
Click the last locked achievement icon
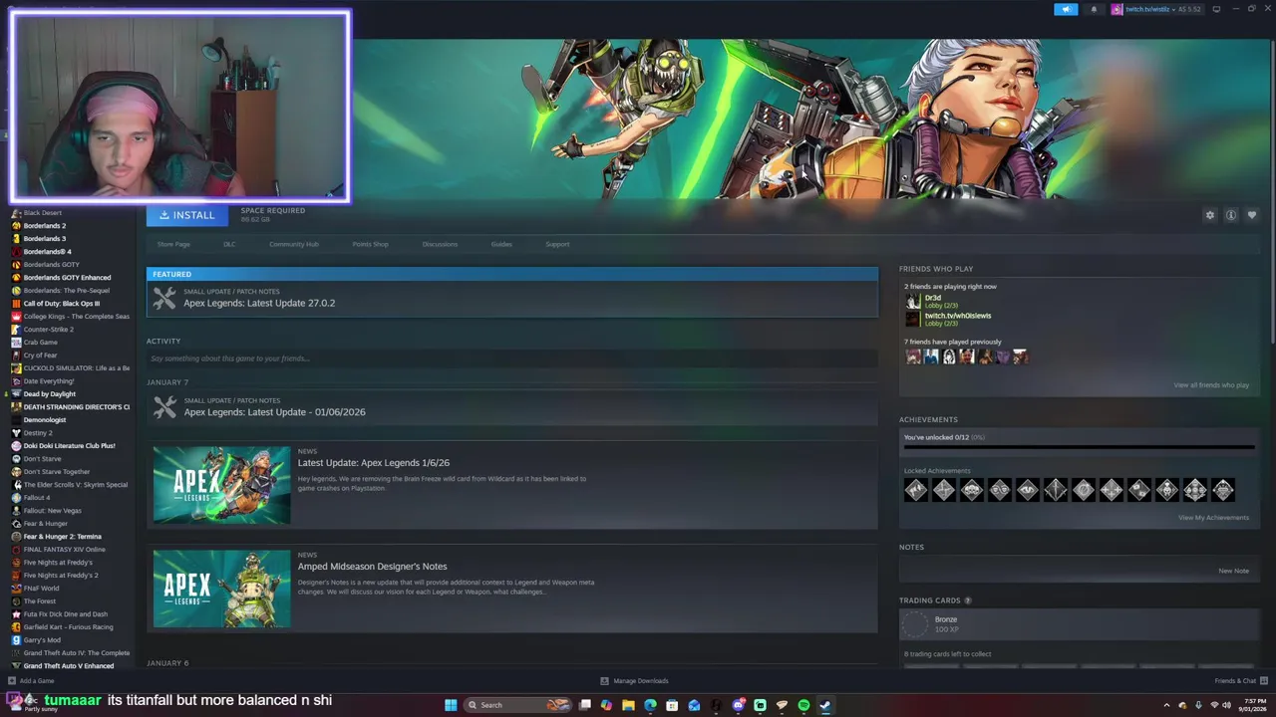click(x=1223, y=489)
